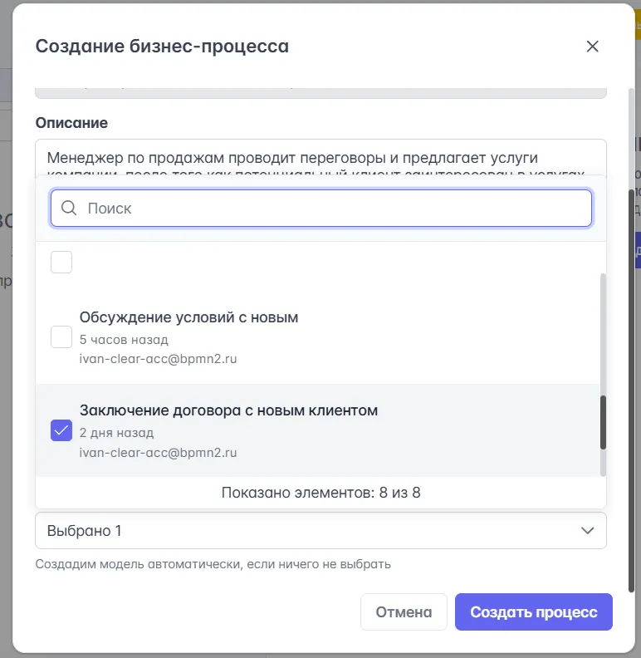Focus the Поиск search field
The height and width of the screenshot is (658, 641).
tap(332, 208)
